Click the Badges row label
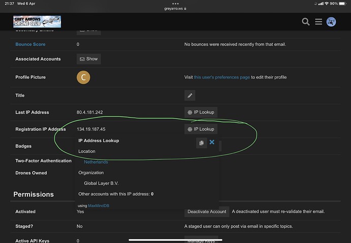 pyautogui.click(x=23, y=146)
